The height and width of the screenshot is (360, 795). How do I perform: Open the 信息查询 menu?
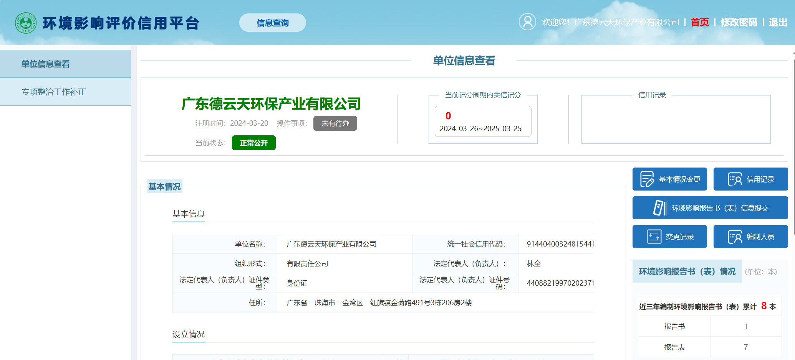(273, 23)
